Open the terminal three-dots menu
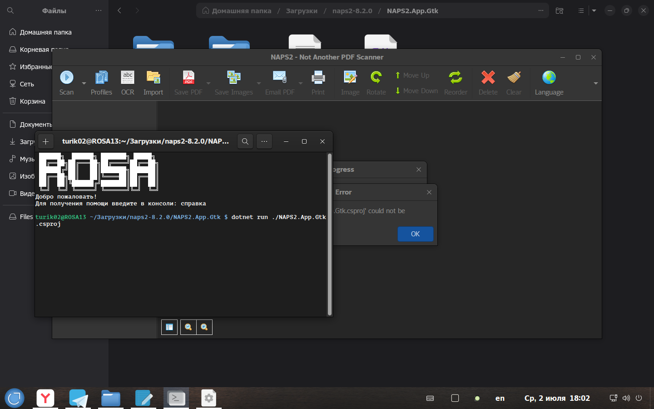 264,141
